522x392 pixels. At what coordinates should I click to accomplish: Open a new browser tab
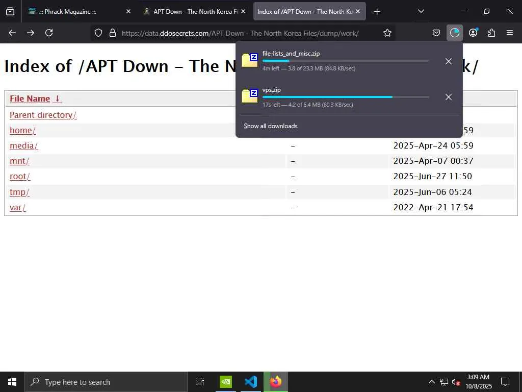[377, 12]
